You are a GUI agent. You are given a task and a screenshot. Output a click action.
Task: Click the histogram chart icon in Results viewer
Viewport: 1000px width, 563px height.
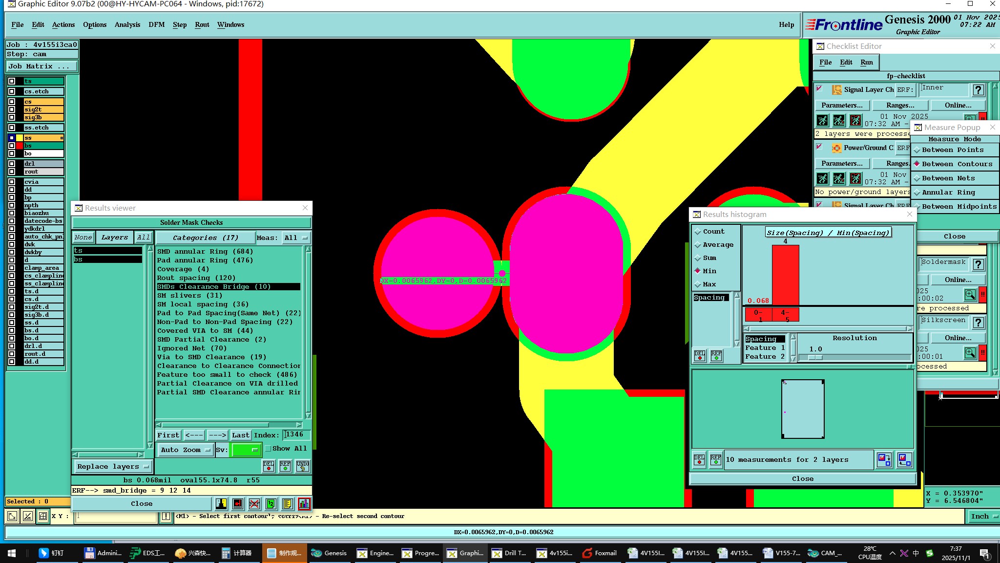click(x=304, y=503)
